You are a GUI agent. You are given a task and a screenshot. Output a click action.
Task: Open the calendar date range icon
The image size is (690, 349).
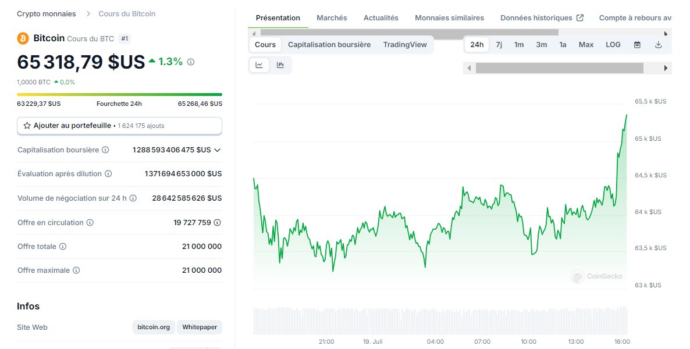(637, 44)
